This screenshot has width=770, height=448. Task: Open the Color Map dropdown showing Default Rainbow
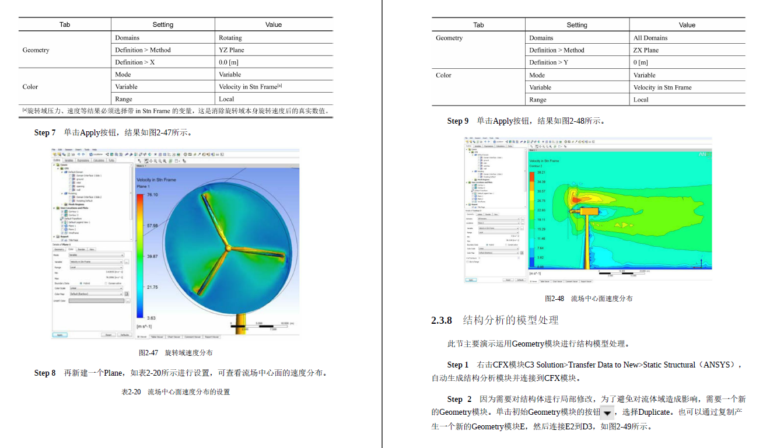(97, 294)
